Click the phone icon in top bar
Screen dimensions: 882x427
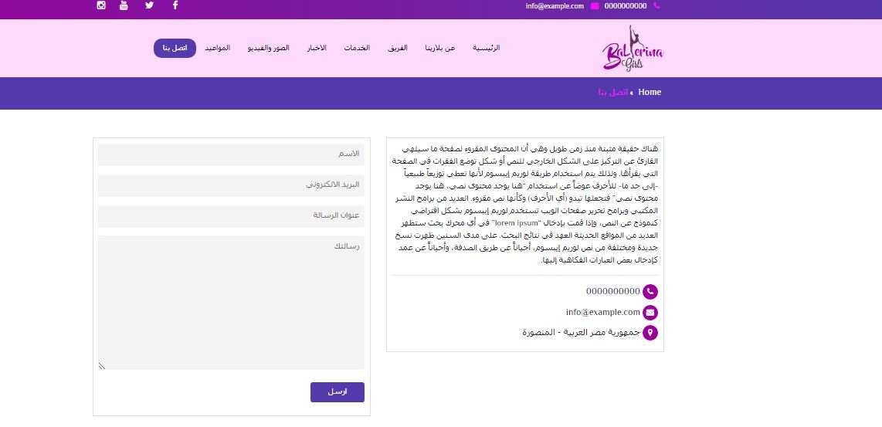pyautogui.click(x=656, y=6)
